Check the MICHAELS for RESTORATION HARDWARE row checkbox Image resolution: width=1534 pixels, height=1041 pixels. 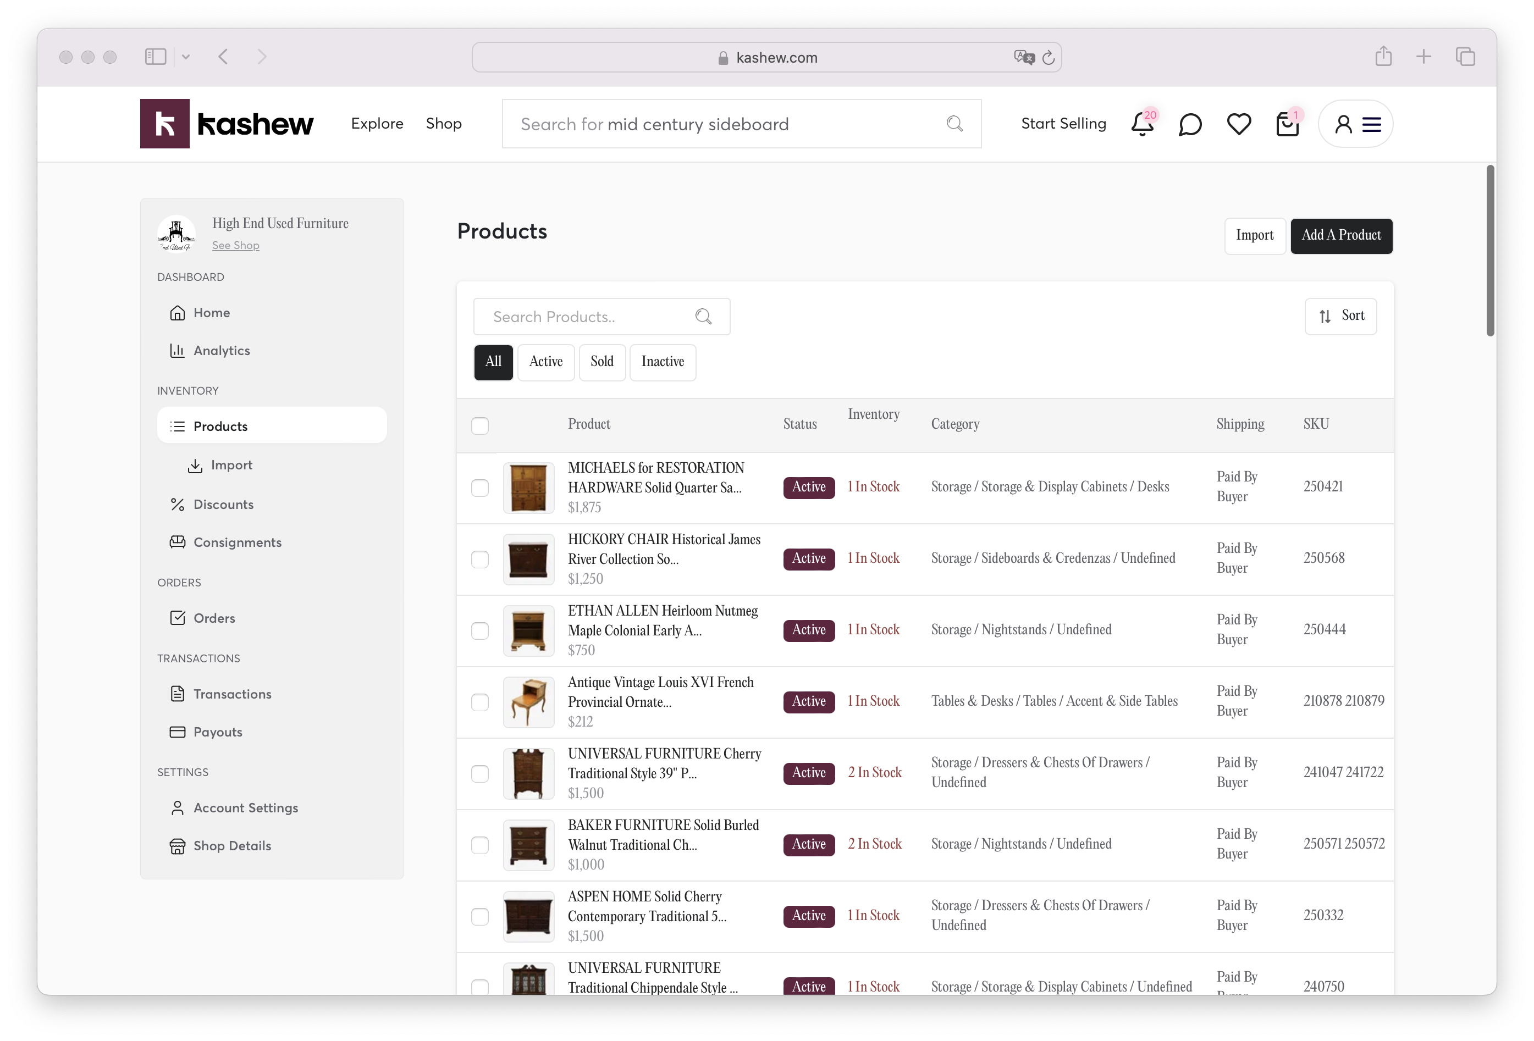point(480,488)
